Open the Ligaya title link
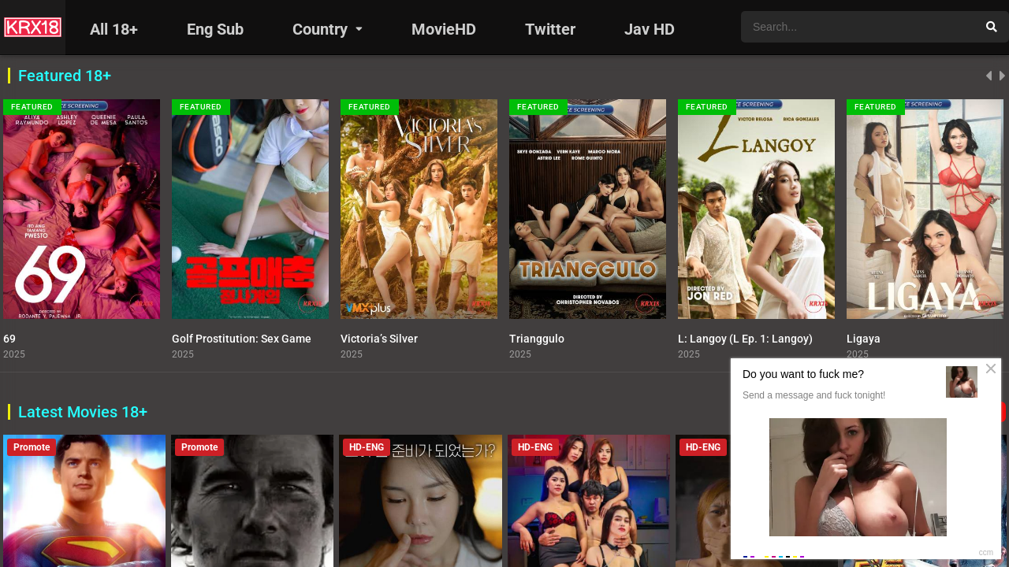The width and height of the screenshot is (1009, 567). tap(863, 339)
